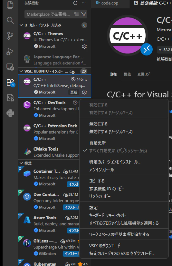
Task: Install the GitLens extension
Action: point(71,254)
